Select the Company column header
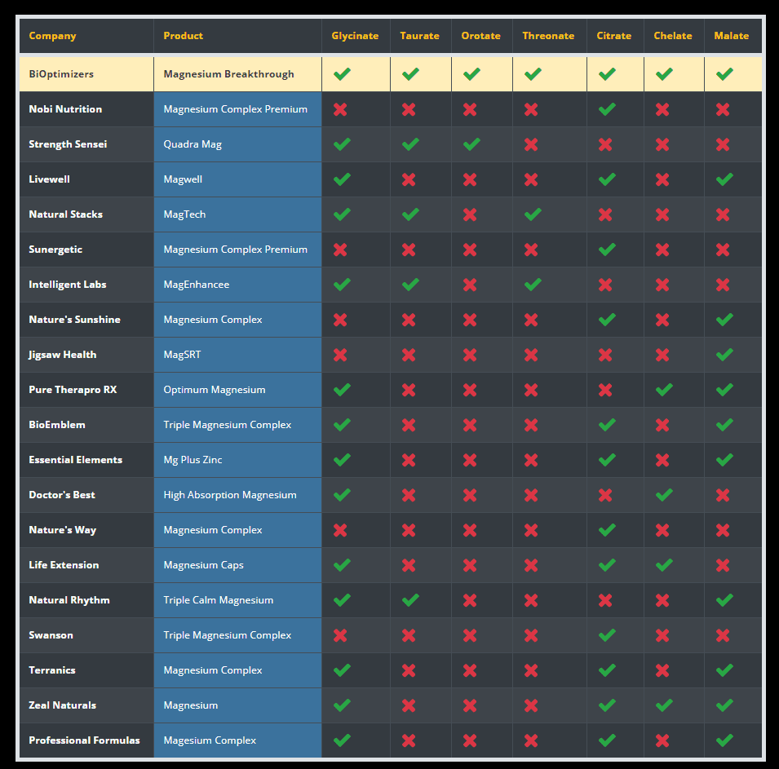The height and width of the screenshot is (769, 779). point(52,35)
